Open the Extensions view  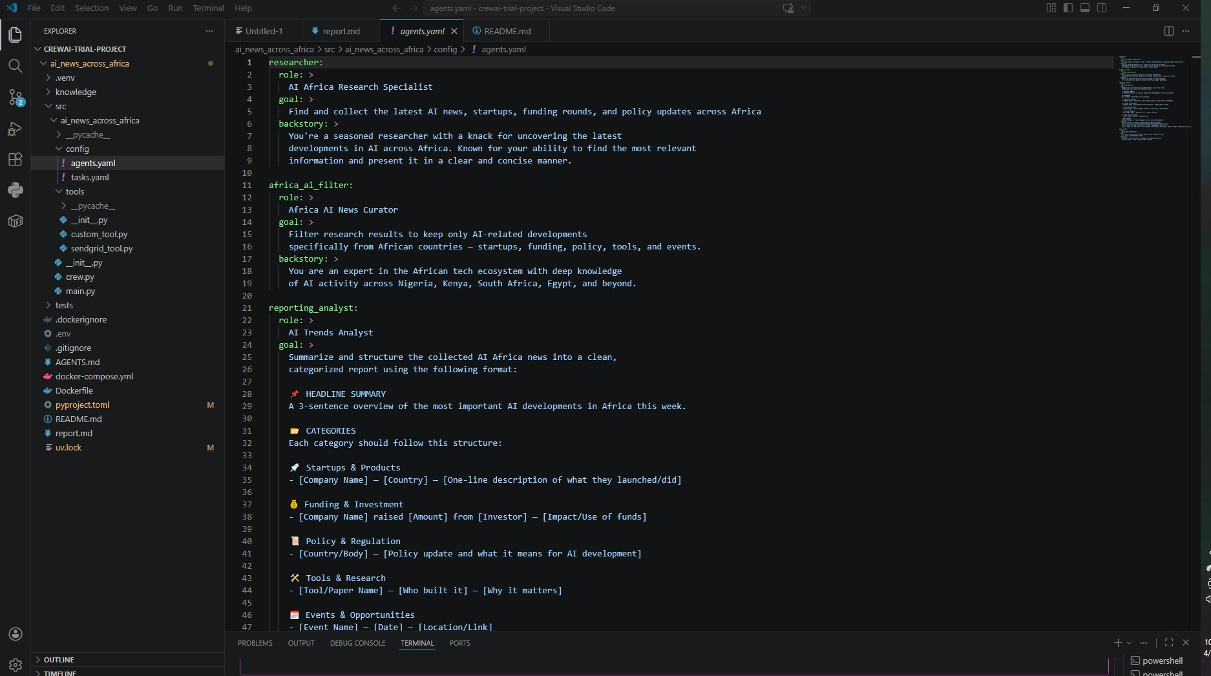pyautogui.click(x=15, y=159)
